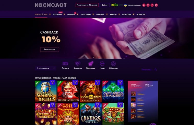Image resolution: width=194 pixels, height=125 pixels.
Task: Open the Новые games category icon
Action: click(102, 64)
